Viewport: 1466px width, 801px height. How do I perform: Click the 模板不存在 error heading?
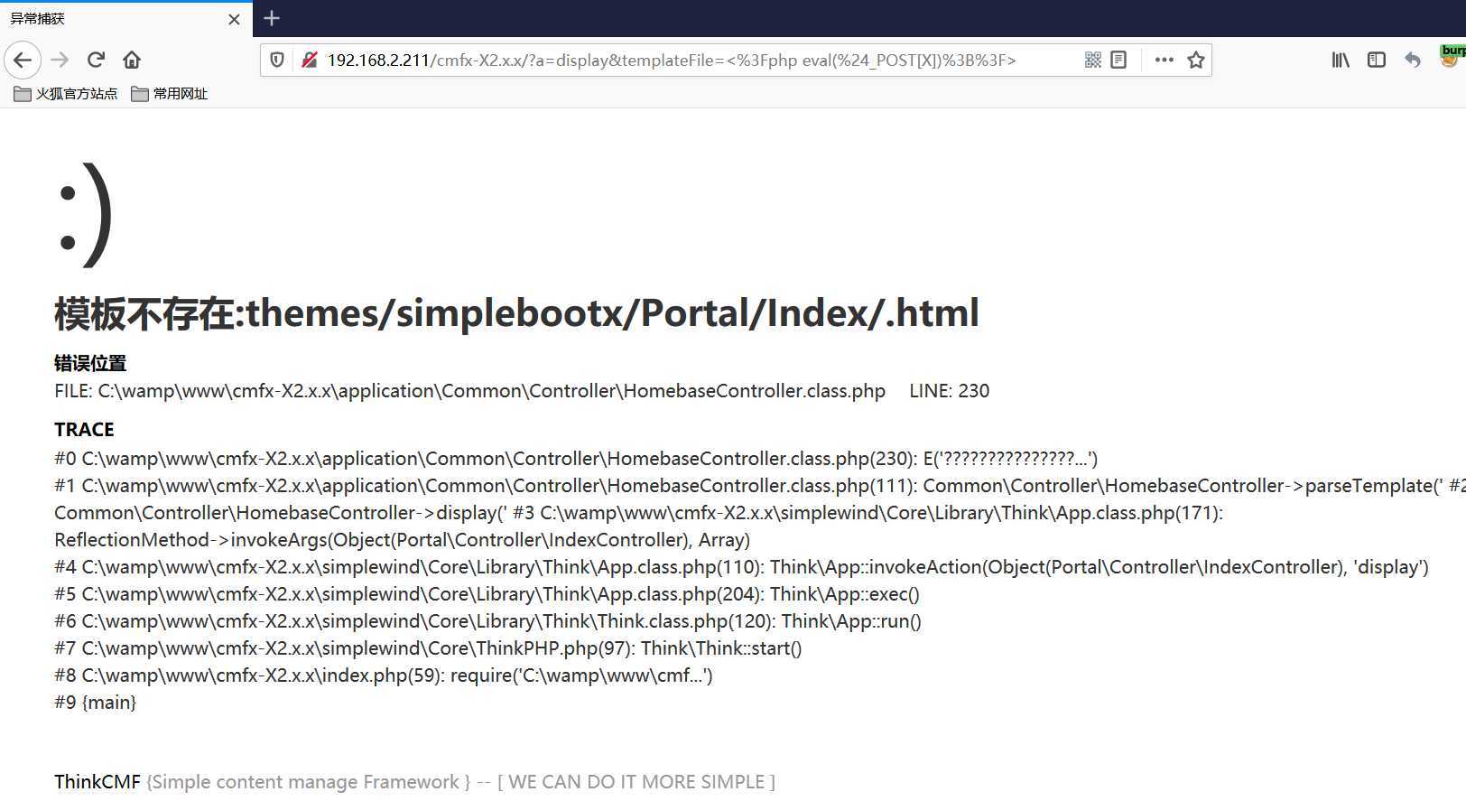coord(516,313)
